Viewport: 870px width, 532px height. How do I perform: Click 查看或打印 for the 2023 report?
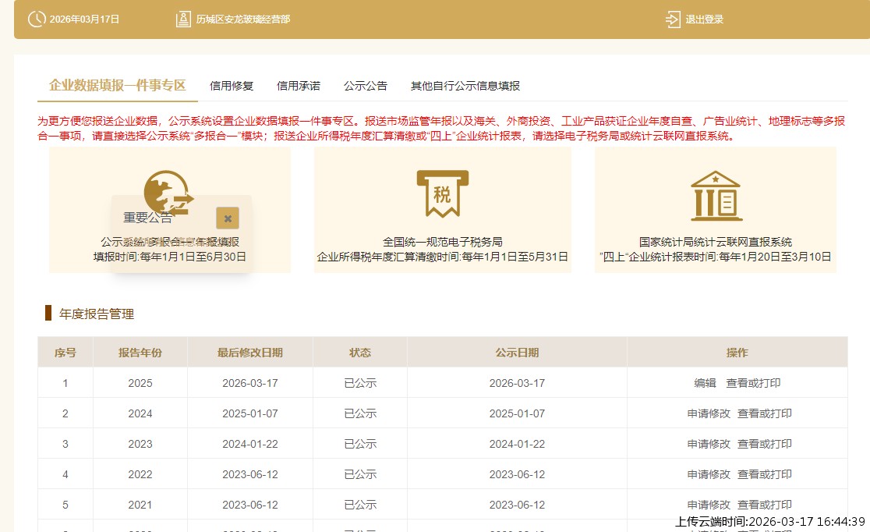(765, 443)
